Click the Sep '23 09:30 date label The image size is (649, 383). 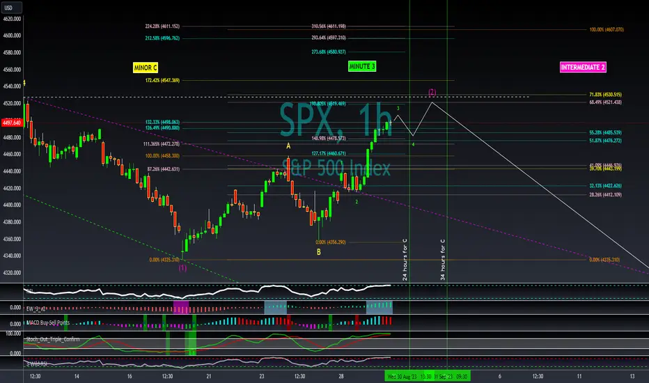451,376
